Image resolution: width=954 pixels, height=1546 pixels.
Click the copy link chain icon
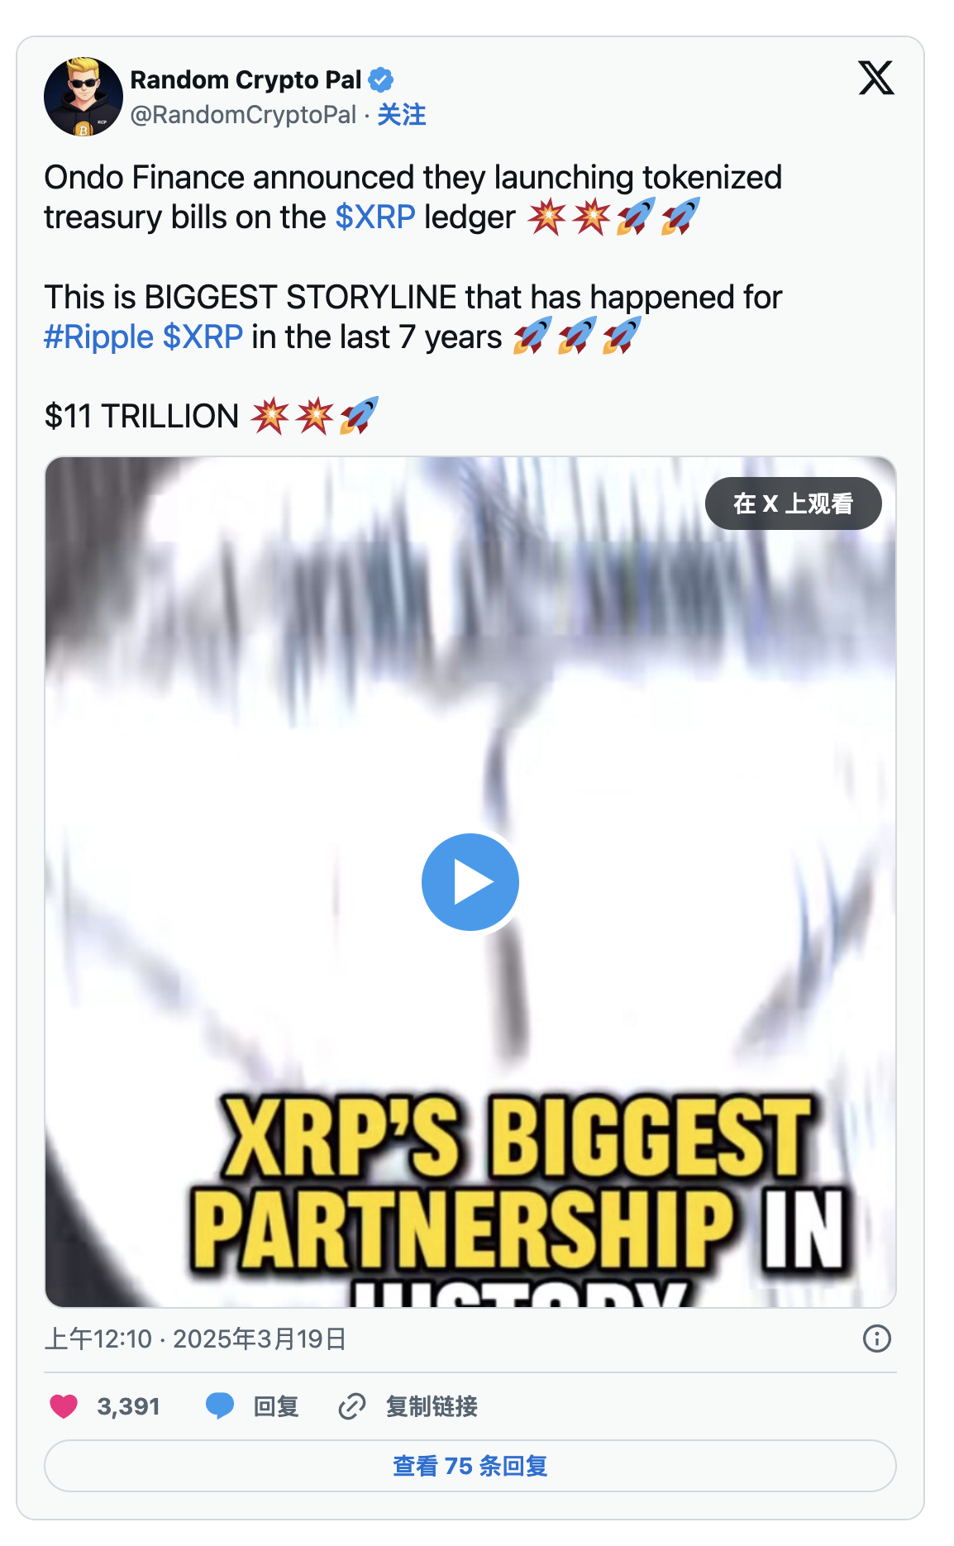352,1405
